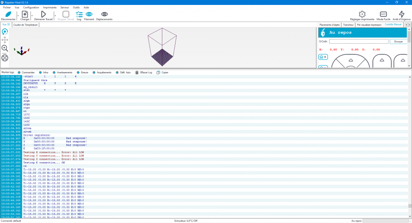Viewport: 412px width, 223px height.
Task: Select the zoom magnifier tool in 3D view
Action: point(5,48)
